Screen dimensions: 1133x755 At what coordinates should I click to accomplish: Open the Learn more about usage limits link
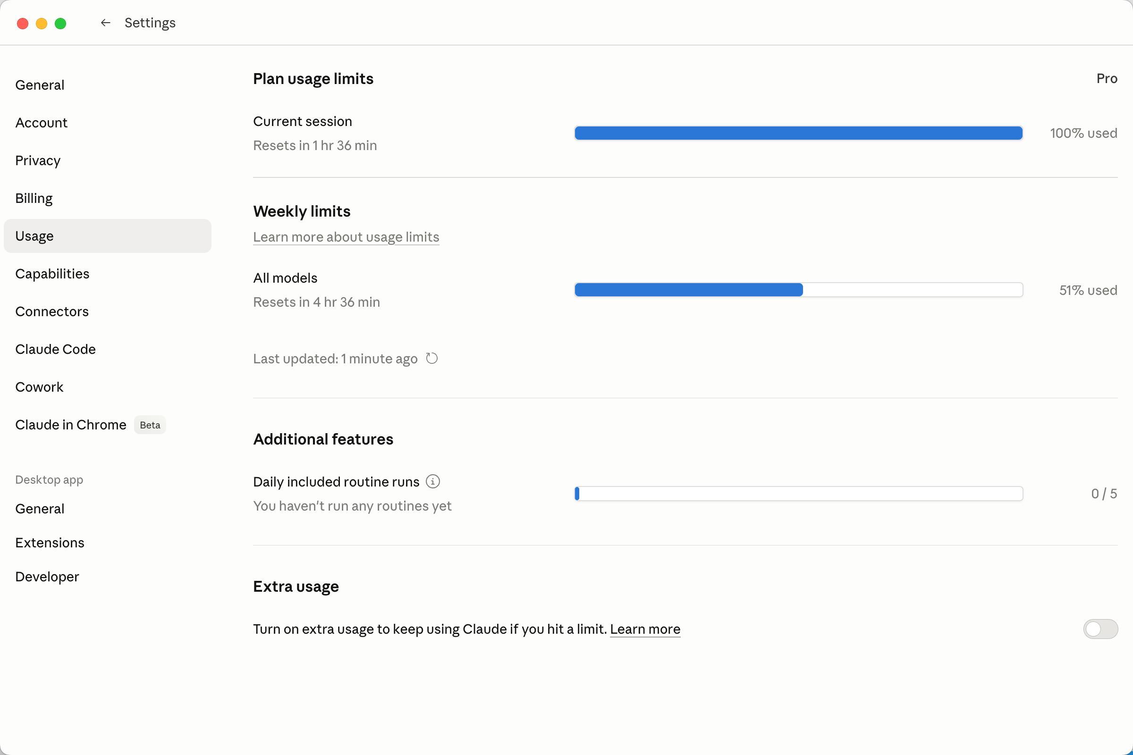click(x=346, y=237)
